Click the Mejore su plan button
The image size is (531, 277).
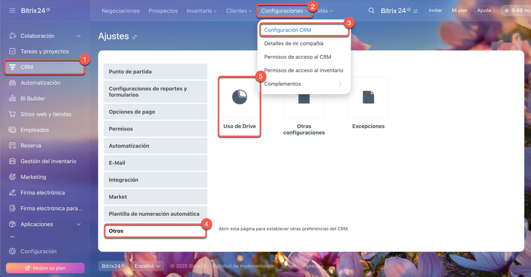(45, 268)
